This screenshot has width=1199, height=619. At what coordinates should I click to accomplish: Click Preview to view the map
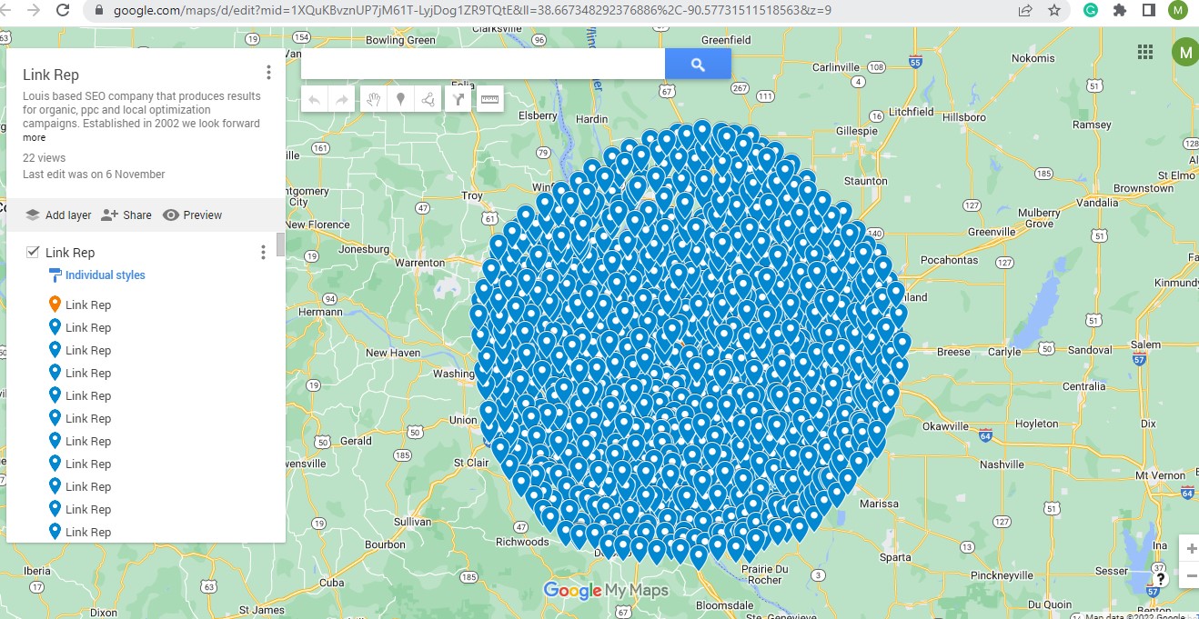click(192, 215)
